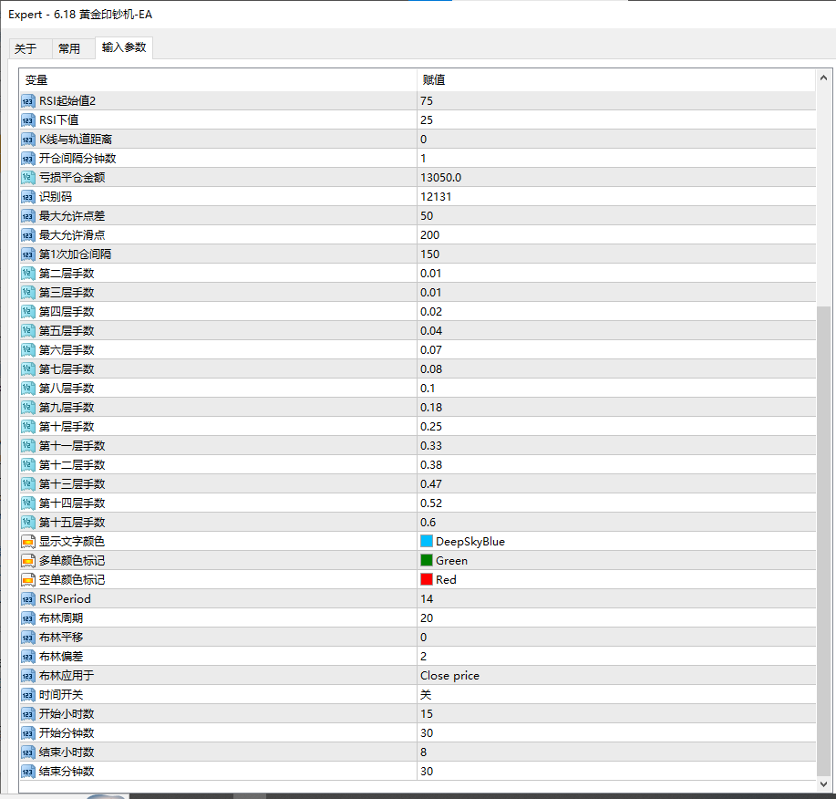836x799 pixels.
Task: Select the 开始分钟数 row label
Action: pos(67,732)
